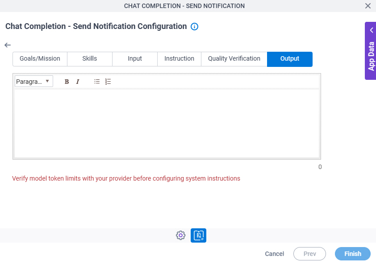Click the token limits warning text

coord(126,178)
